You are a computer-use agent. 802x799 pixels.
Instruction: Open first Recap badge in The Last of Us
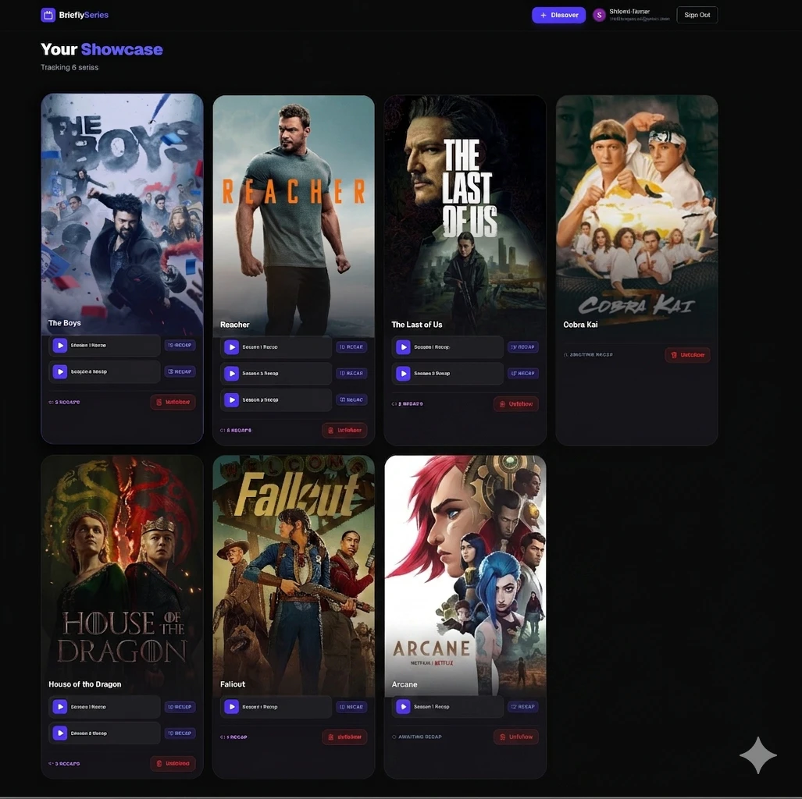522,347
